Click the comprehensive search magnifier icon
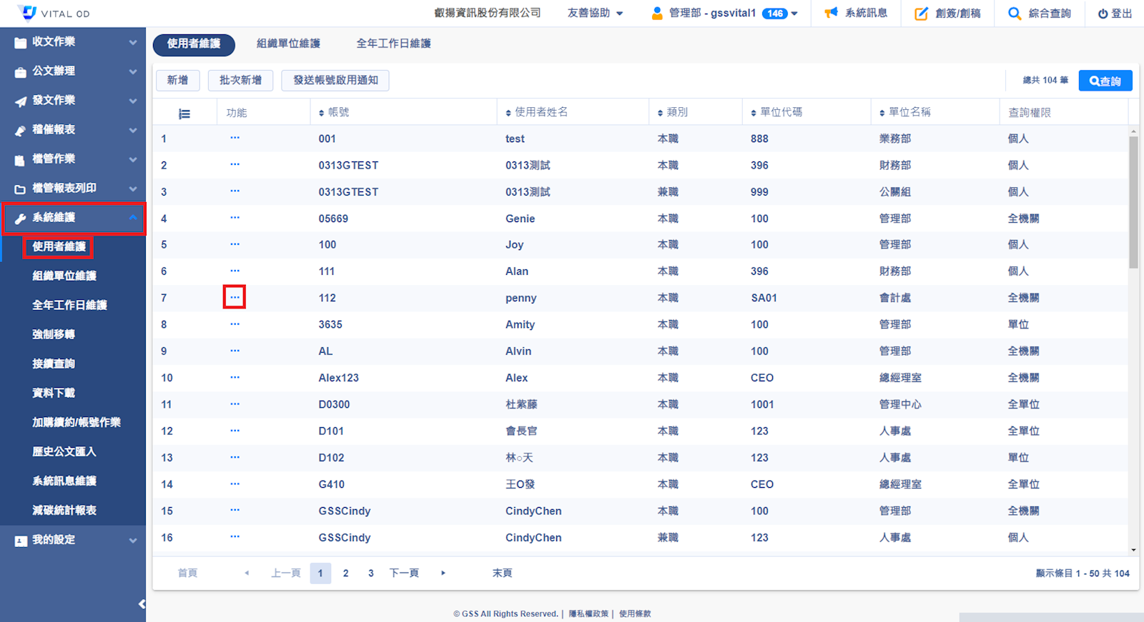This screenshot has width=1144, height=622. tap(1014, 13)
